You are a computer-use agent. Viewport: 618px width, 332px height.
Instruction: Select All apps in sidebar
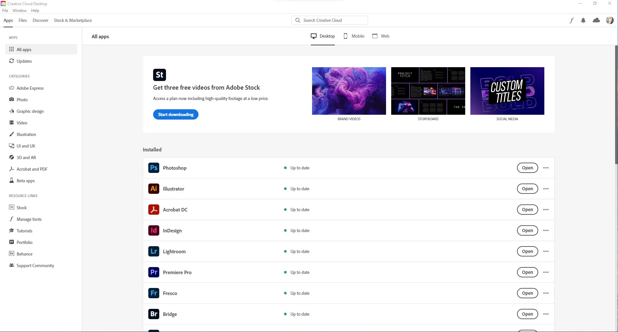pos(41,49)
